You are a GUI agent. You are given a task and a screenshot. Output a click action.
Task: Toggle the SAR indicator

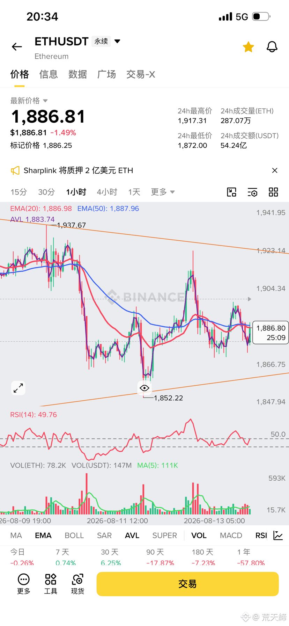(104, 536)
